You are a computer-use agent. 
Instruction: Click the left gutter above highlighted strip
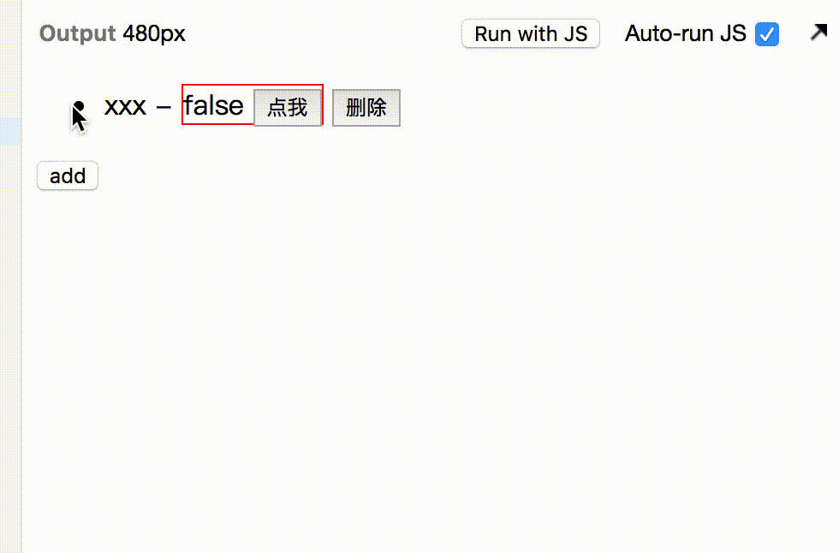tap(10, 59)
